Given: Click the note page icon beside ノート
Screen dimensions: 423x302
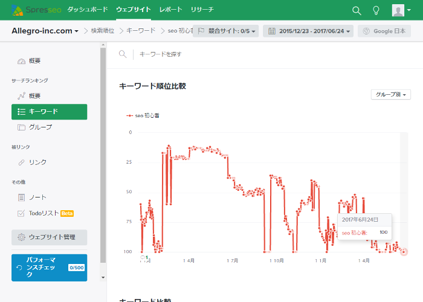Looking at the screenshot, I should [x=21, y=198].
